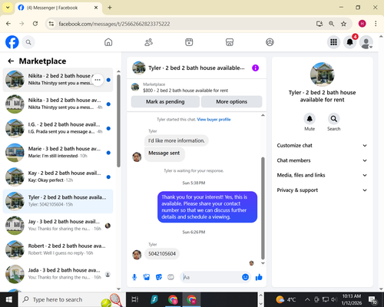Open Friends icon in top nav
The image size is (384, 307).
[149, 42]
